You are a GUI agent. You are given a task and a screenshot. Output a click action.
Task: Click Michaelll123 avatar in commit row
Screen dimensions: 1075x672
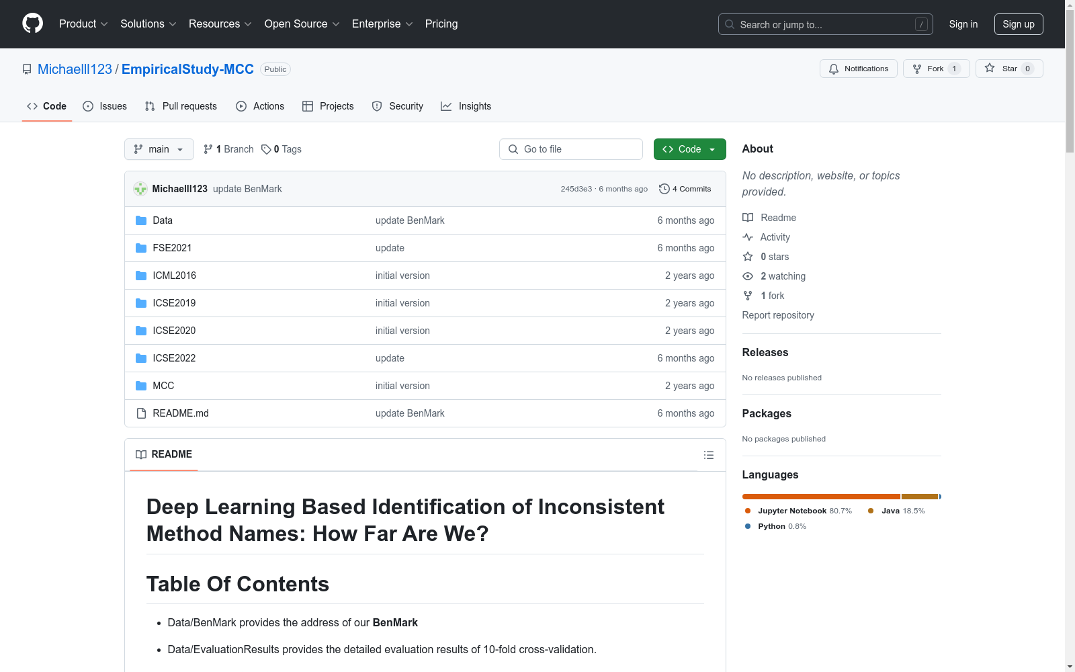coord(140,189)
